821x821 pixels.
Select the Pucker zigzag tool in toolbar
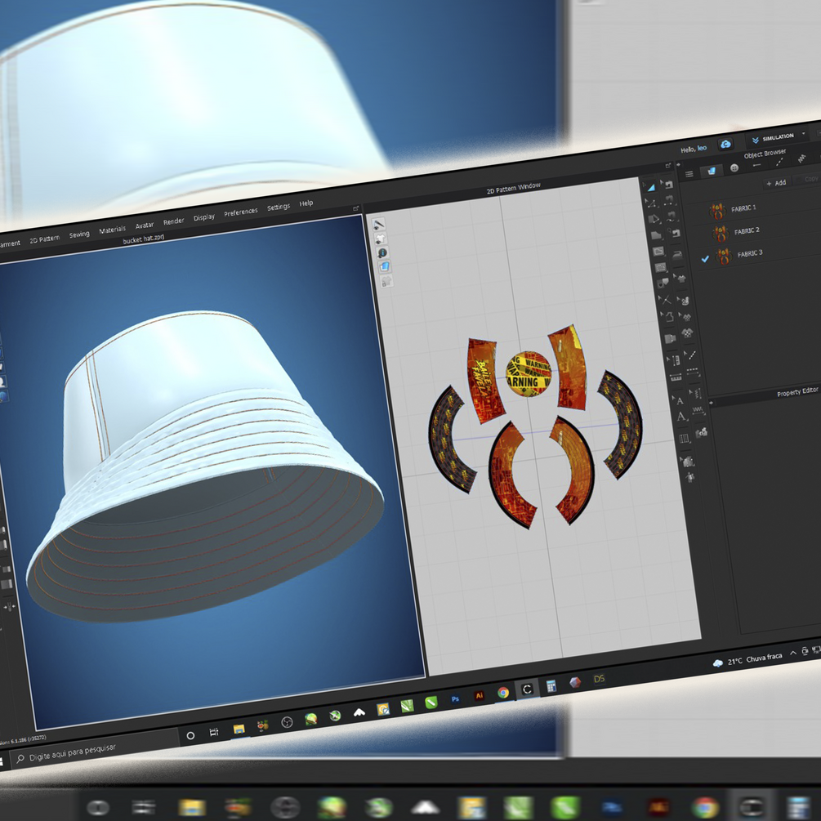tap(698, 409)
